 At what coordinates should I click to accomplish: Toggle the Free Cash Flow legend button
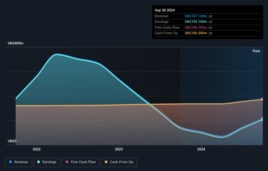(x=81, y=162)
